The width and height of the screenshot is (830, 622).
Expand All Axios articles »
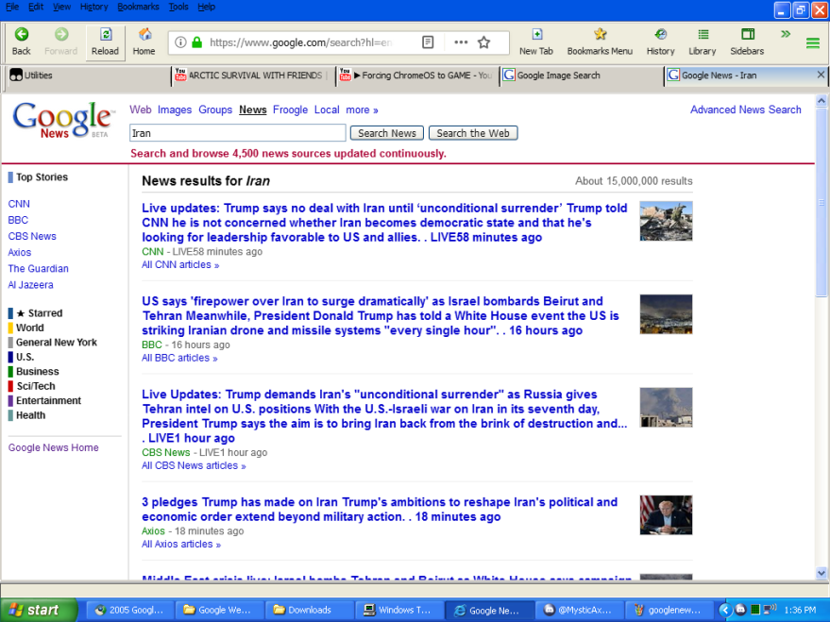(x=181, y=544)
